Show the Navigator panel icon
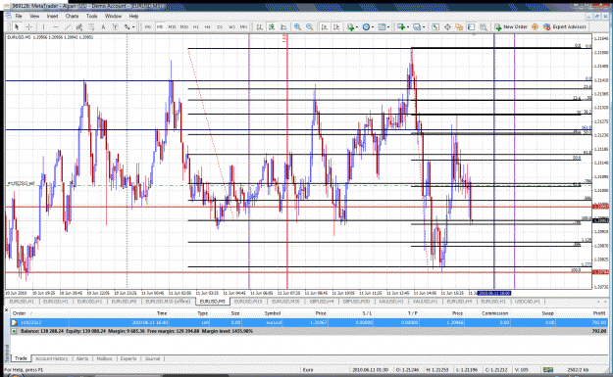 459,27
